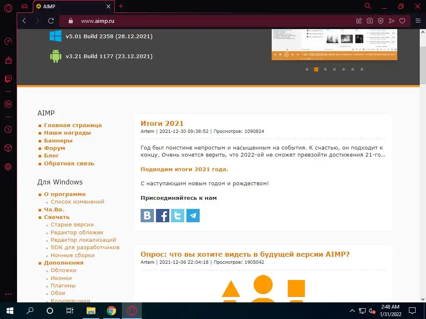Open Редактор обложек sublink
Screen dimensions: 426x319
[x=77, y=233]
